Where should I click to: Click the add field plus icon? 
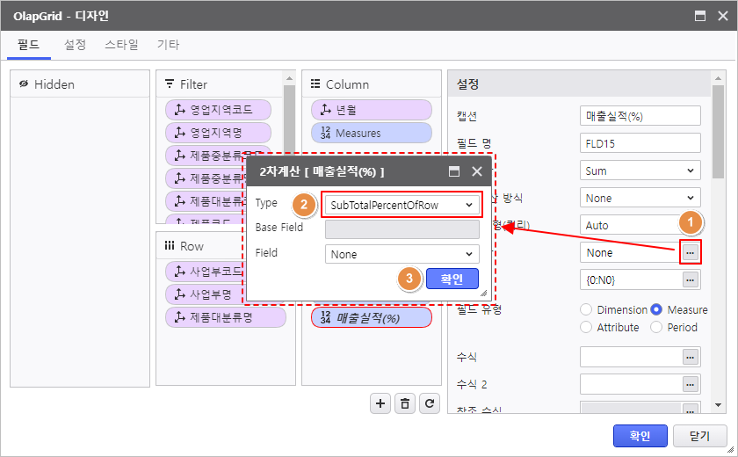point(380,403)
